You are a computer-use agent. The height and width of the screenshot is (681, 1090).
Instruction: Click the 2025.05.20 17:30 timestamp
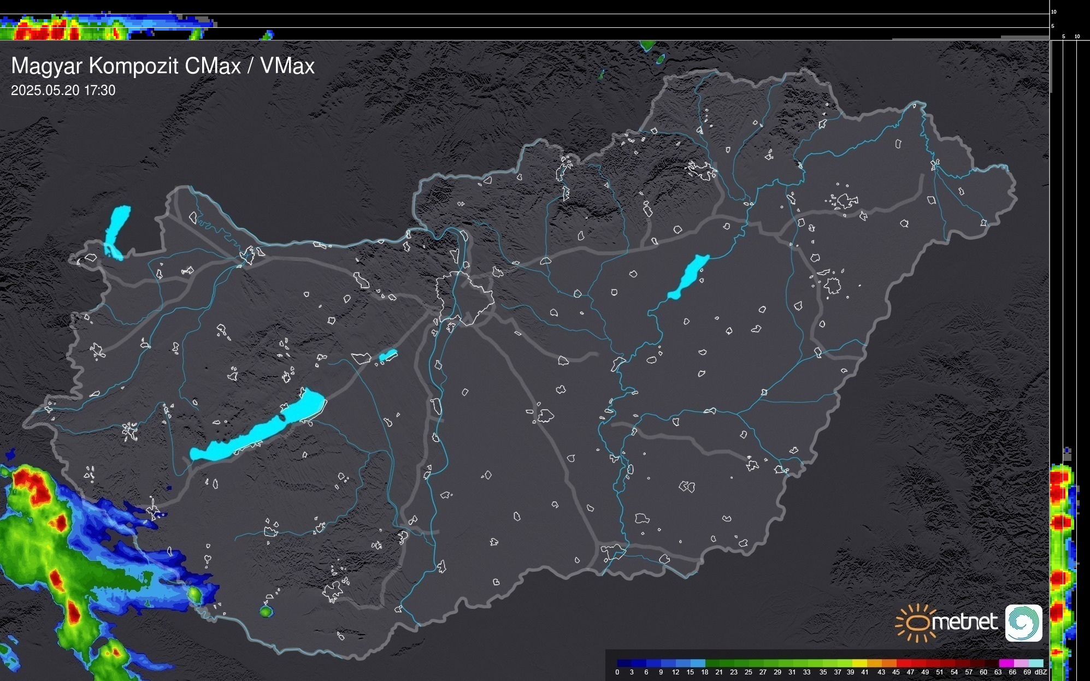(63, 91)
